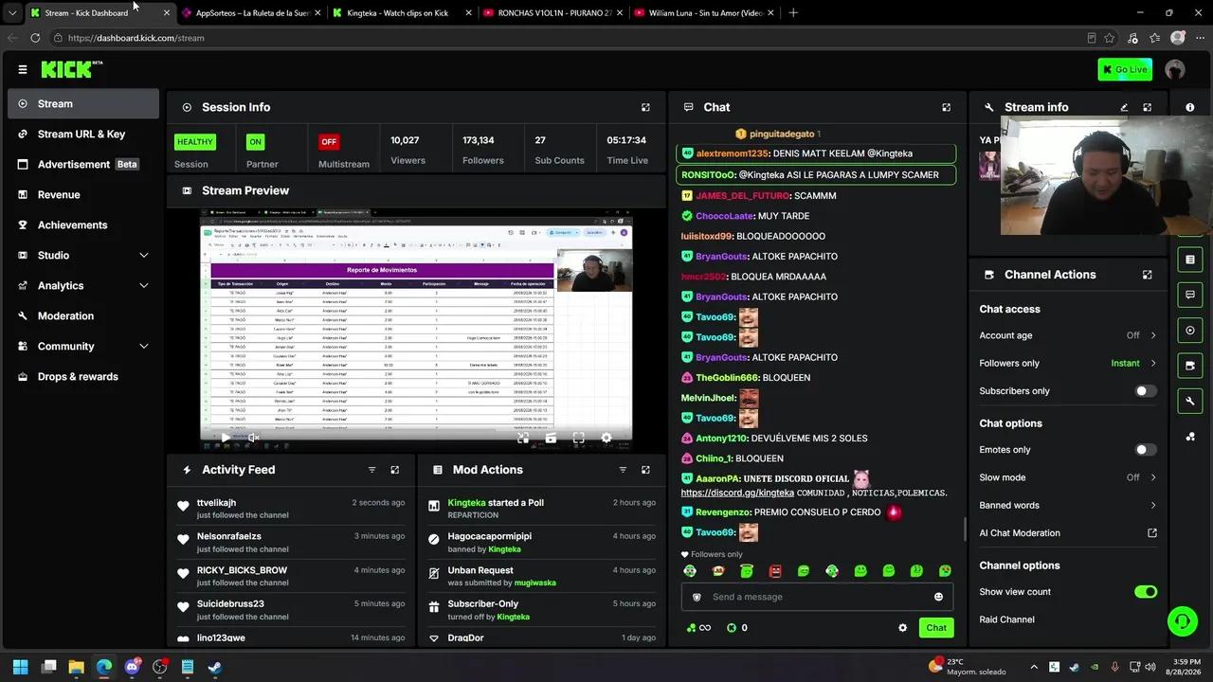
Task: Expand the Stream info panel
Action: pos(1147,107)
